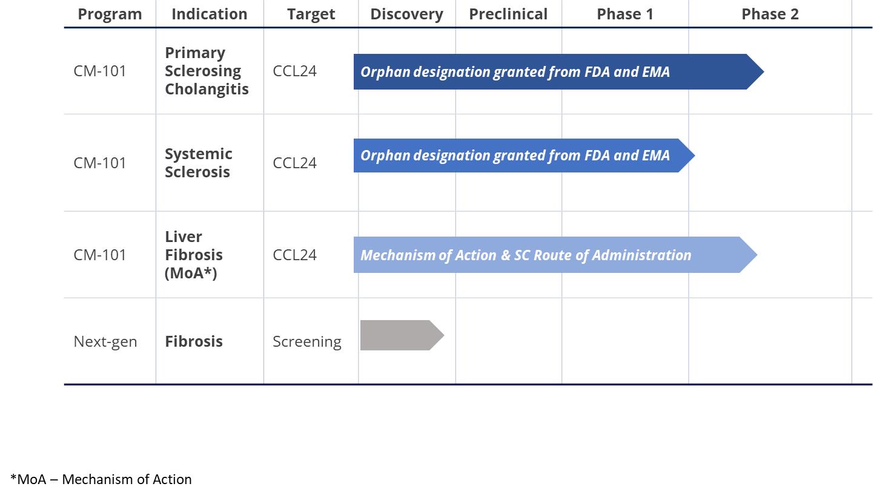Click the Phase 2 column header
The image size is (874, 498).
(770, 14)
